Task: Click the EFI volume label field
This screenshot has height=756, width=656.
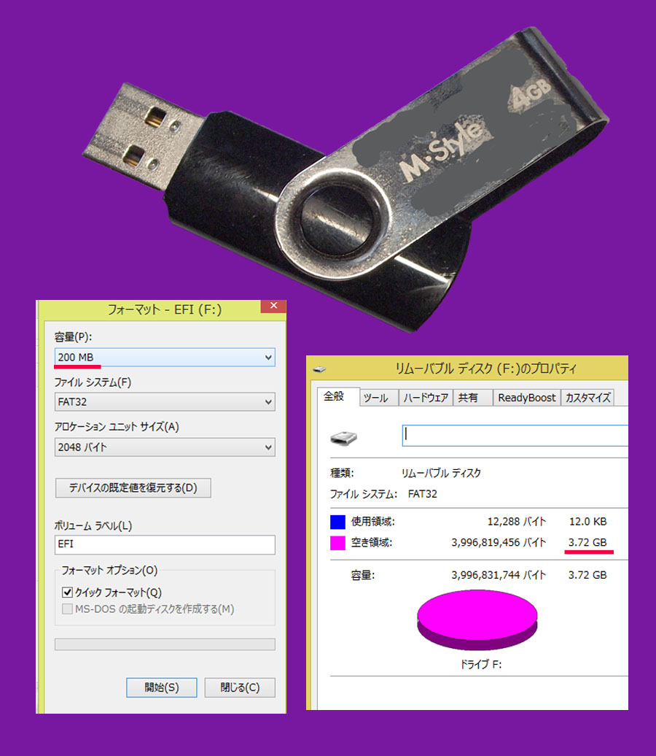Action: tap(165, 544)
